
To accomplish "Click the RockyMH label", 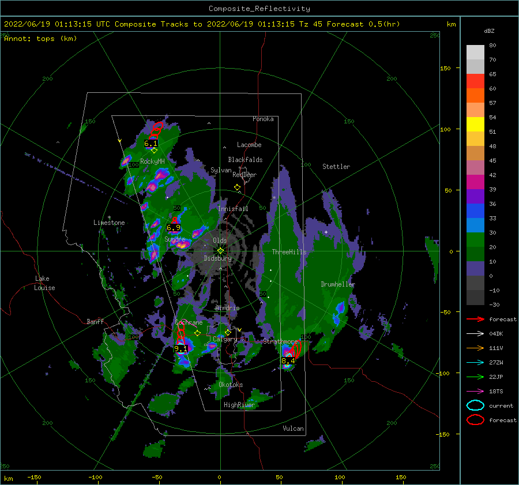I will (152, 161).
